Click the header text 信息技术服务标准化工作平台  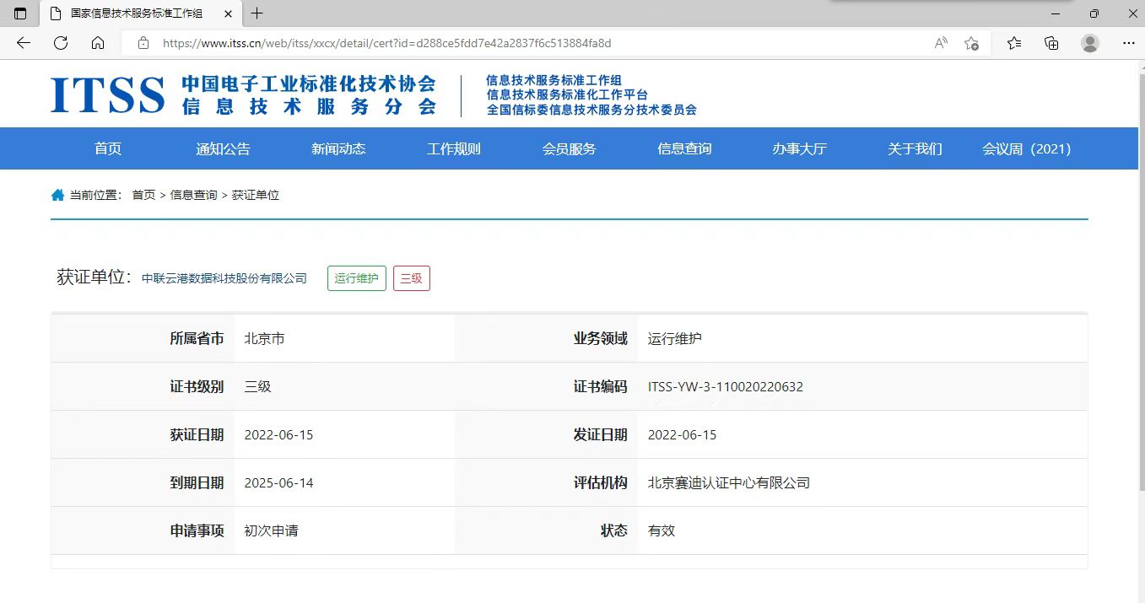(567, 94)
